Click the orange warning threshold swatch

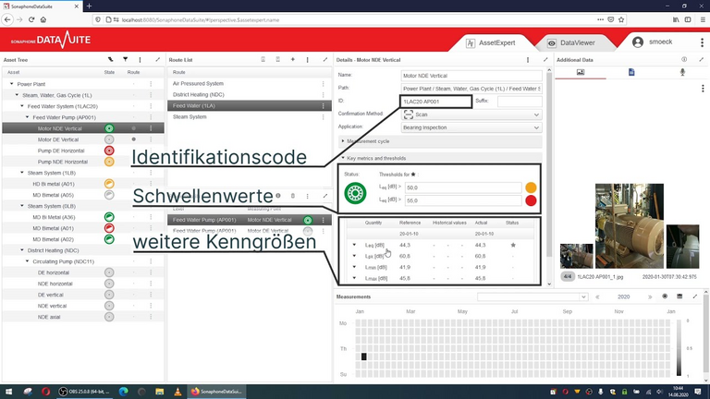point(531,187)
